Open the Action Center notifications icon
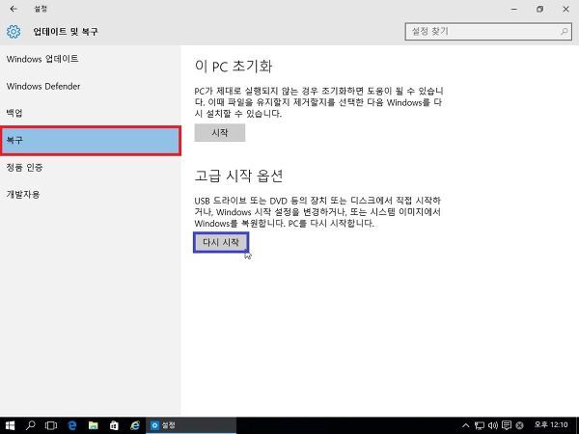Screen dimensions: 579x434 (x=507, y=426)
